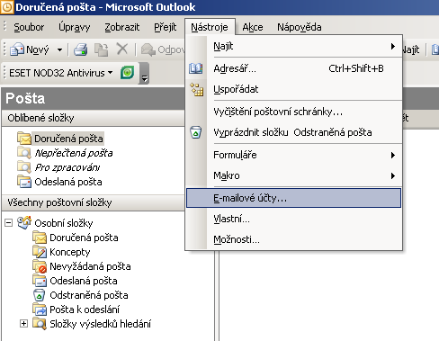Click the Koncepty folder icon
The image size is (439, 341).
[40, 252]
